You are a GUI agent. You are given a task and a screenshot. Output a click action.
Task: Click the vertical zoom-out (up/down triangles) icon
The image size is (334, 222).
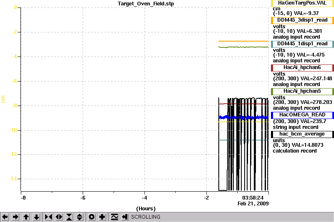(x=80, y=217)
